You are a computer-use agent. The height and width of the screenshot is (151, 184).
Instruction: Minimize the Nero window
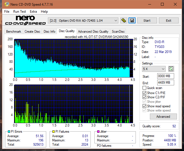(150, 4)
